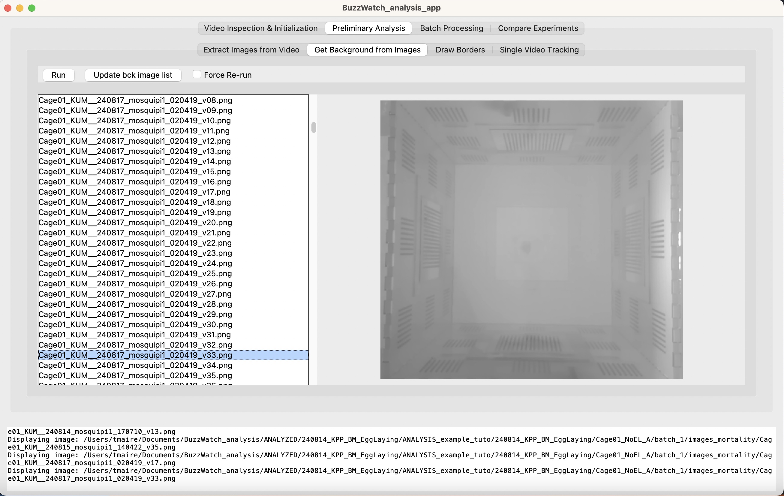
Task: Click the file list scrollbar thumb
Action: [x=314, y=127]
